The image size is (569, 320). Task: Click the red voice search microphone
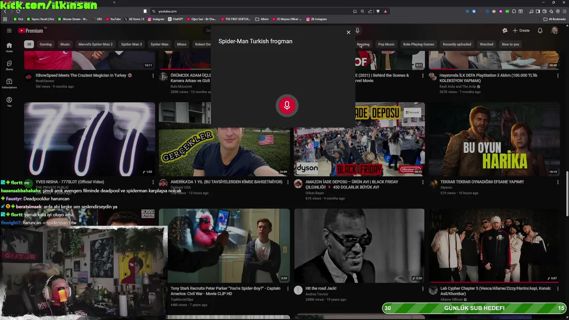click(x=287, y=106)
